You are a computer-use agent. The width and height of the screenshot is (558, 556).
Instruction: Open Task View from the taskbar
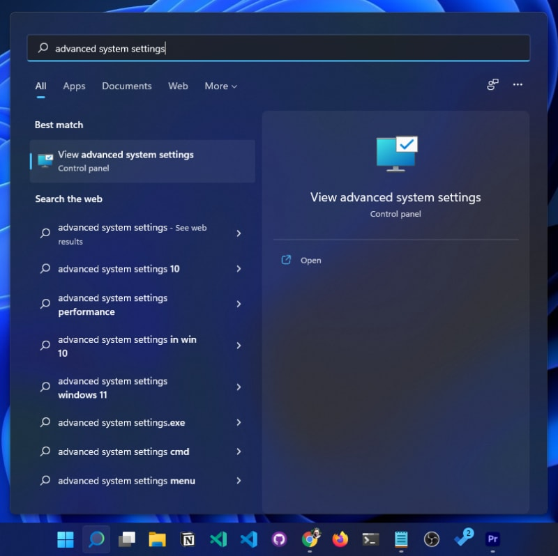pos(127,539)
